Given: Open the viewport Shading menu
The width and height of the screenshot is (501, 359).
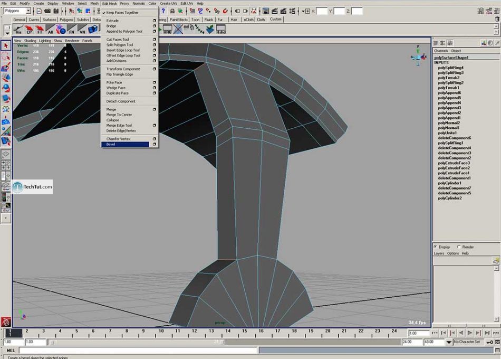Looking at the screenshot, I should tap(30, 41).
